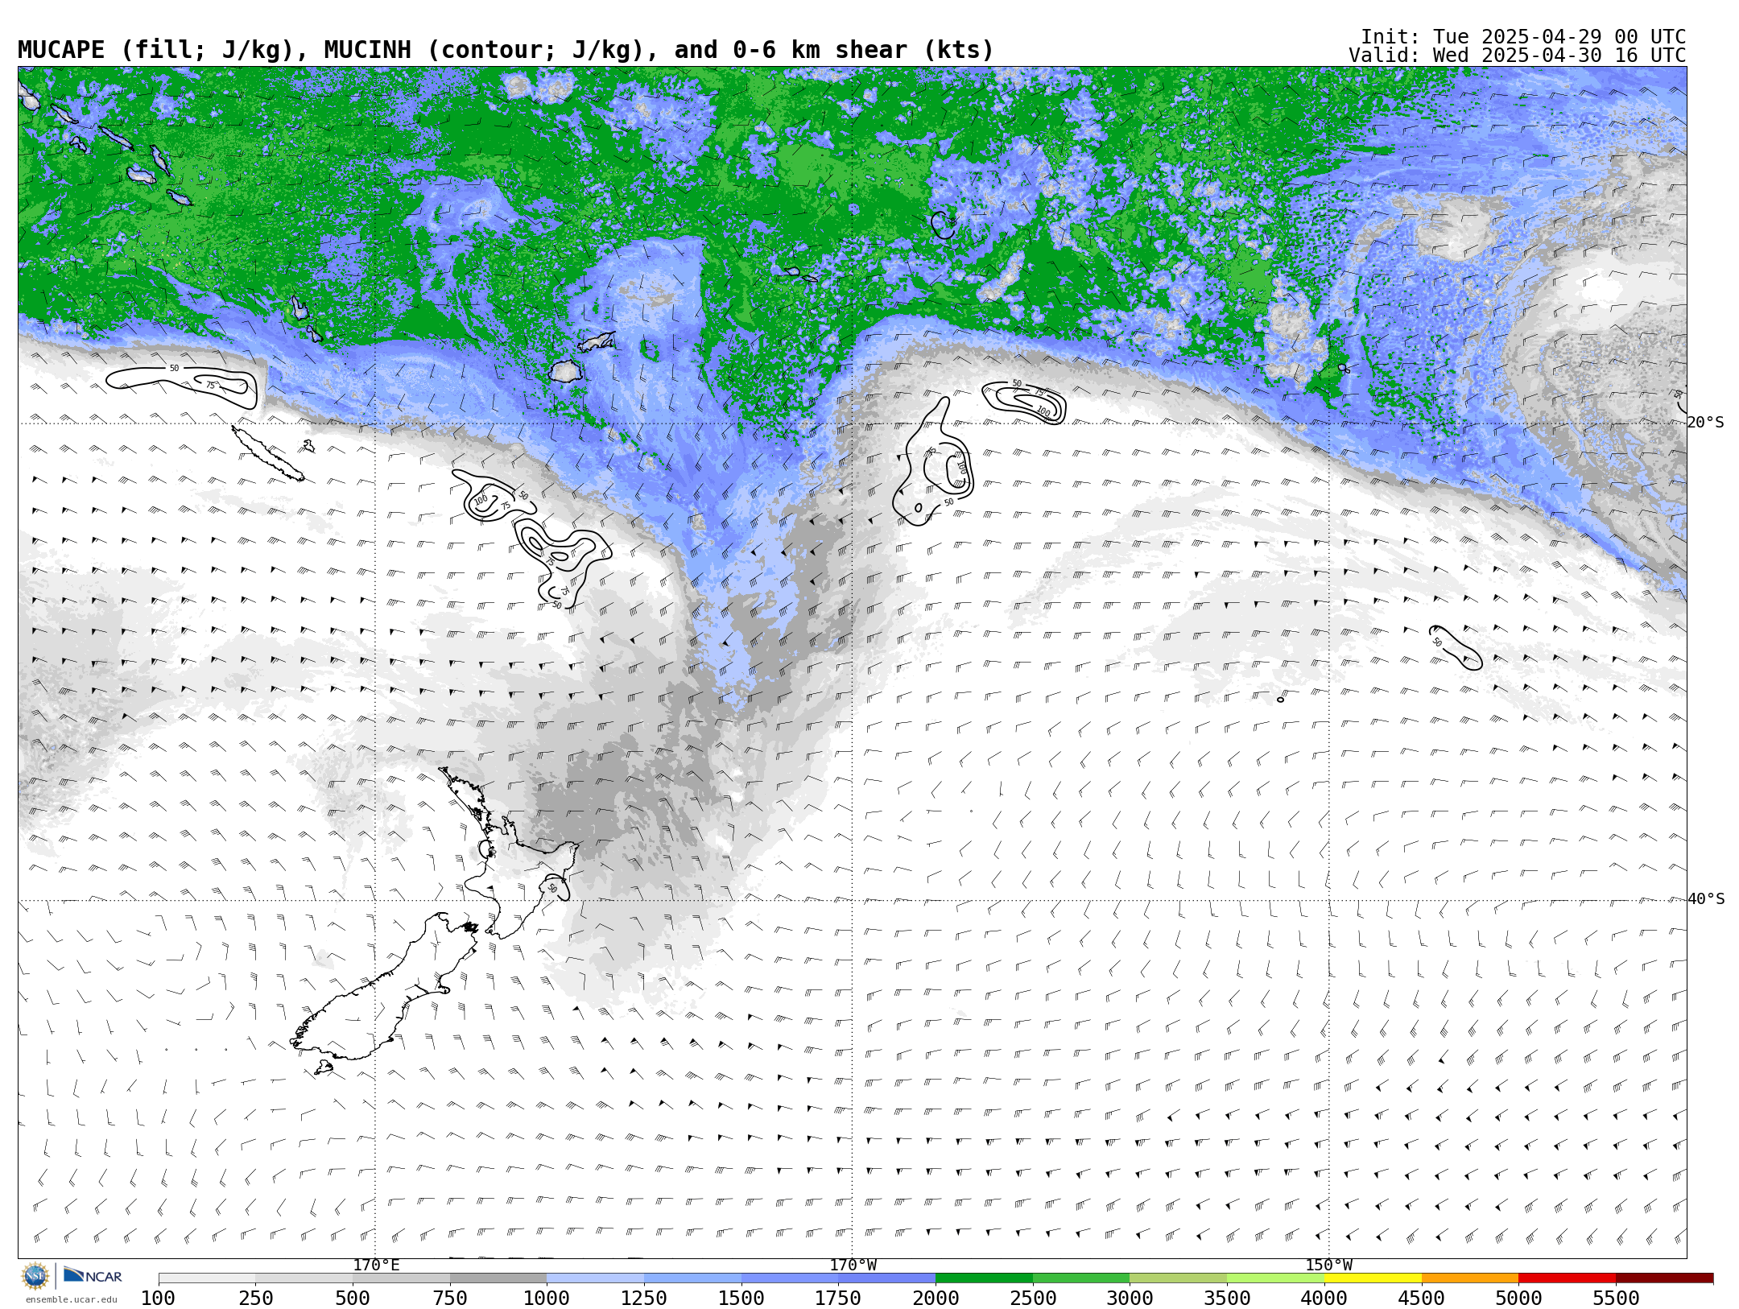
Task: Click the 40°S latitude label
Action: [x=1706, y=899]
